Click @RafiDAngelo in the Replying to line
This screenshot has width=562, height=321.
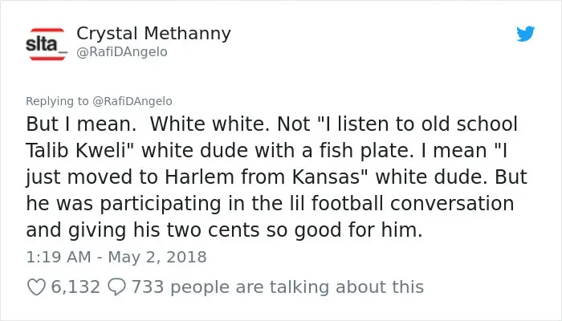[132, 101]
